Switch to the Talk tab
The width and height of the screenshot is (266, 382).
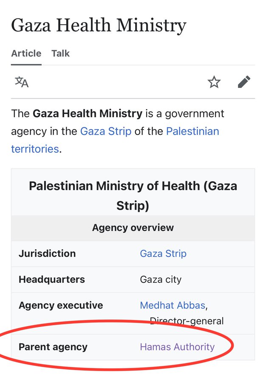(60, 53)
